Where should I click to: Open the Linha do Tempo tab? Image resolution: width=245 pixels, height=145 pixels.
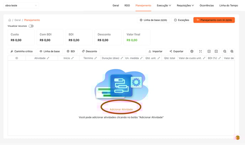coord(228,6)
